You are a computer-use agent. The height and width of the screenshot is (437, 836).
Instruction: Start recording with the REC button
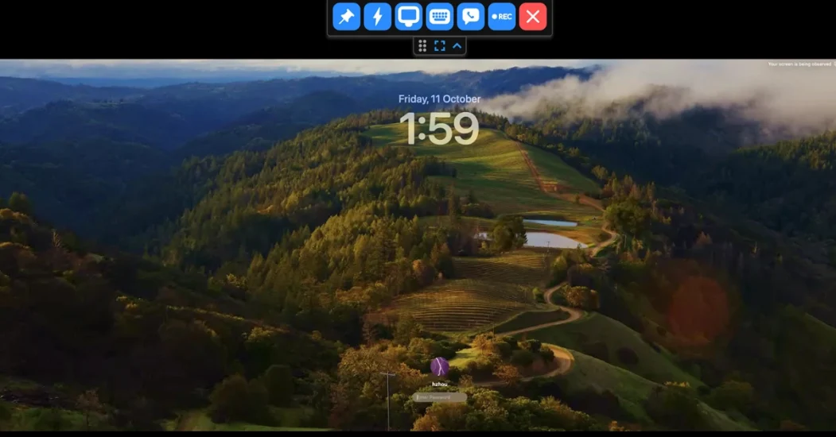point(502,17)
